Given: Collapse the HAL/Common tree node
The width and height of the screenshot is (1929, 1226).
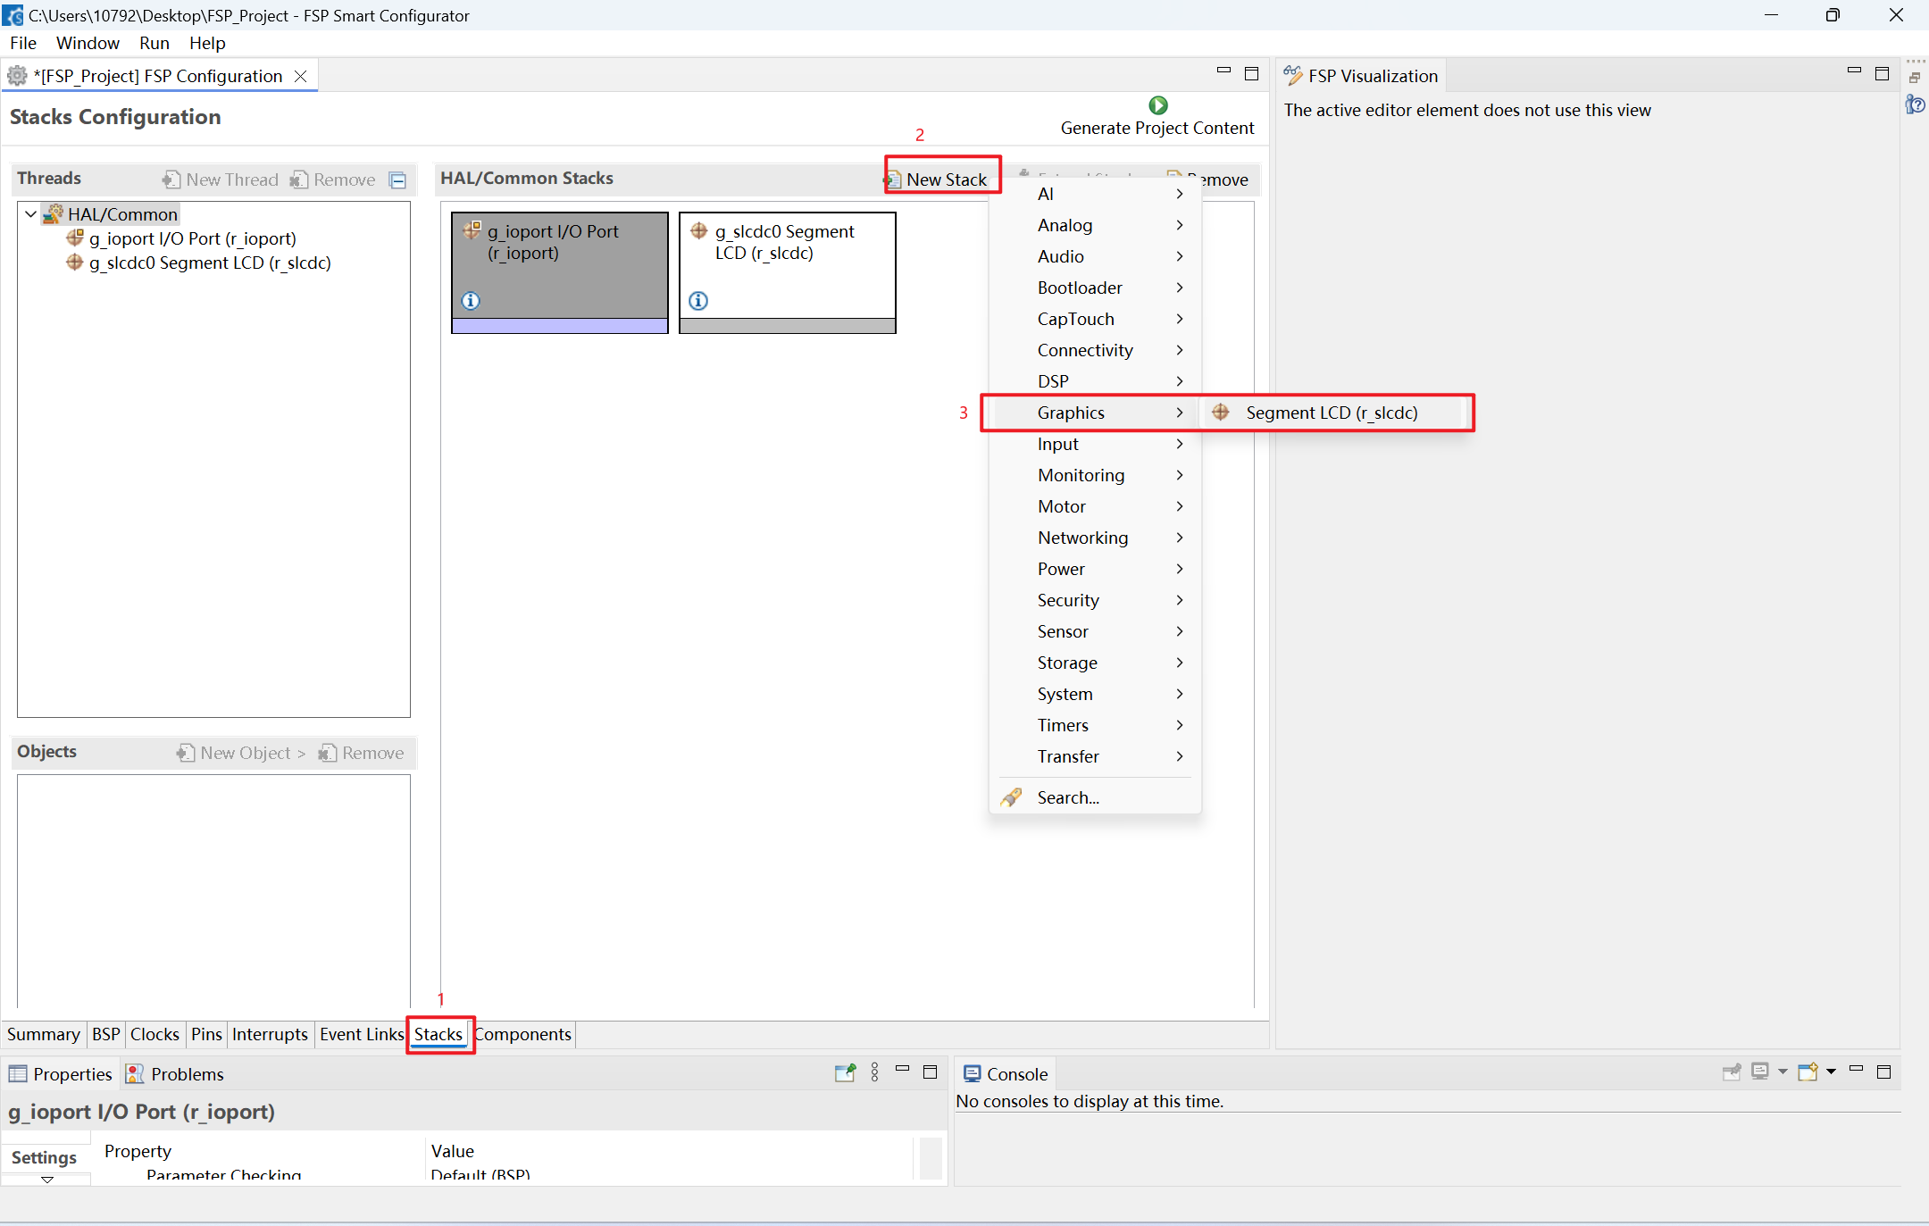Looking at the screenshot, I should coord(30,214).
